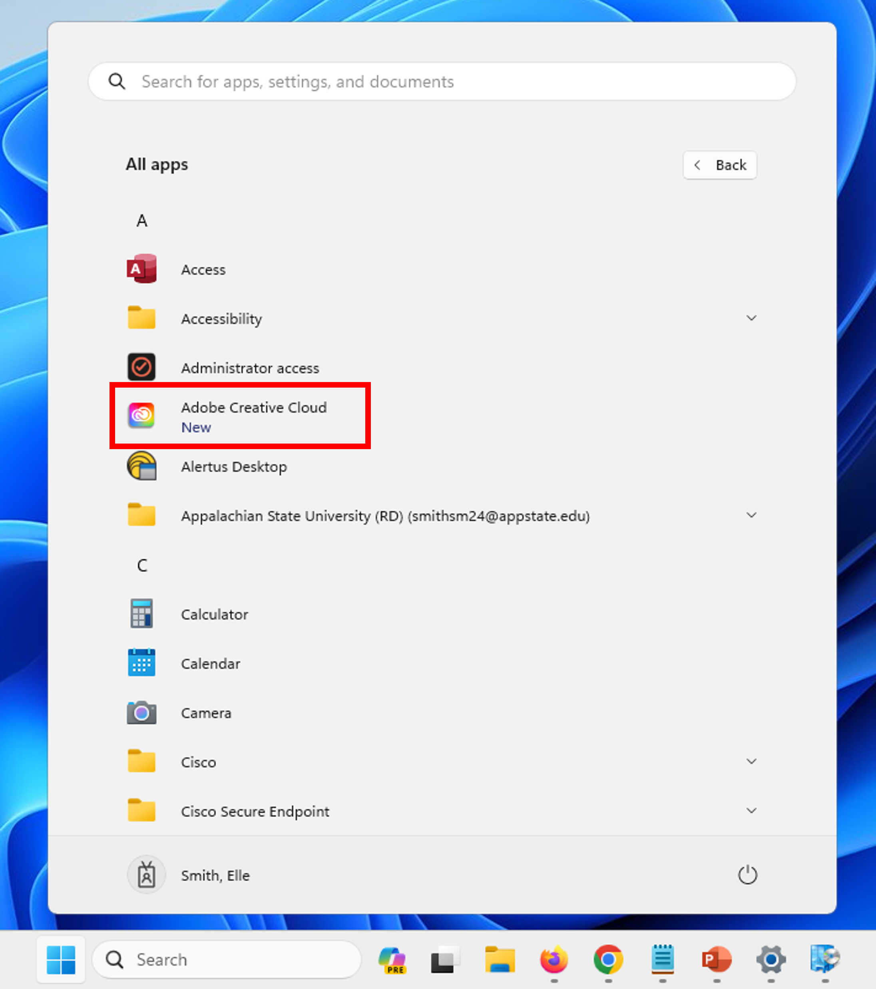Select the Calendar label
This screenshot has width=876, height=989.
(x=211, y=664)
